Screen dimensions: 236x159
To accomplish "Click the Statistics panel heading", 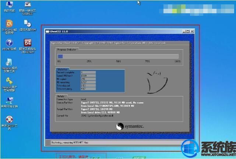I will click(62, 69).
